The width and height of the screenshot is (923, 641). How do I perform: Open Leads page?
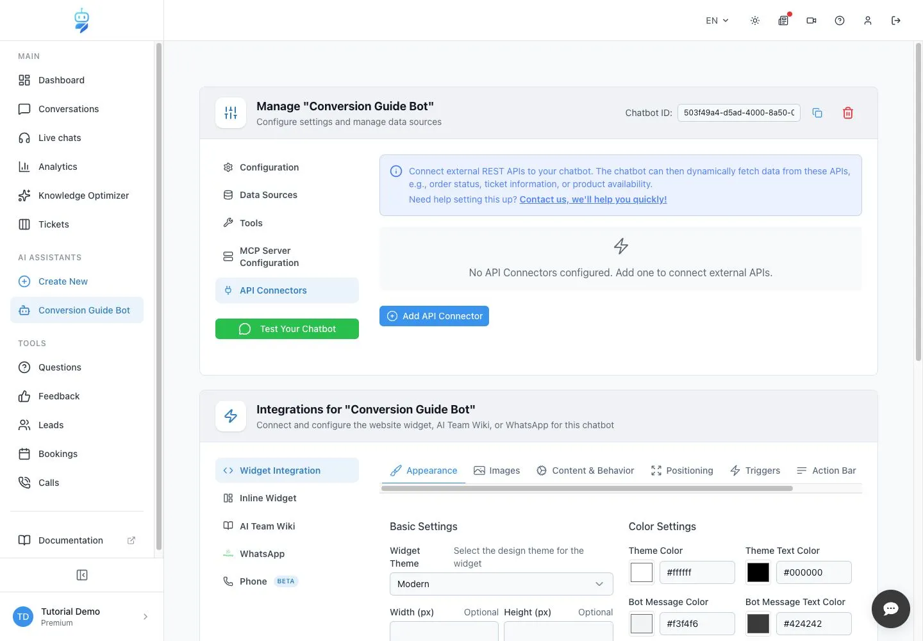click(77, 425)
